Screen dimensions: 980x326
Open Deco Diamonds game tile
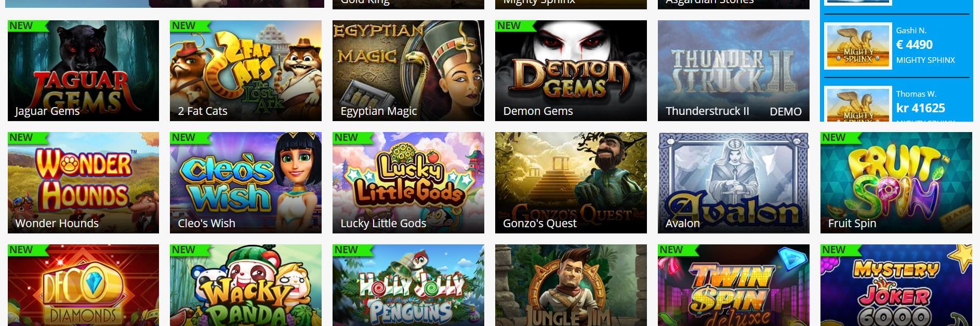83,285
